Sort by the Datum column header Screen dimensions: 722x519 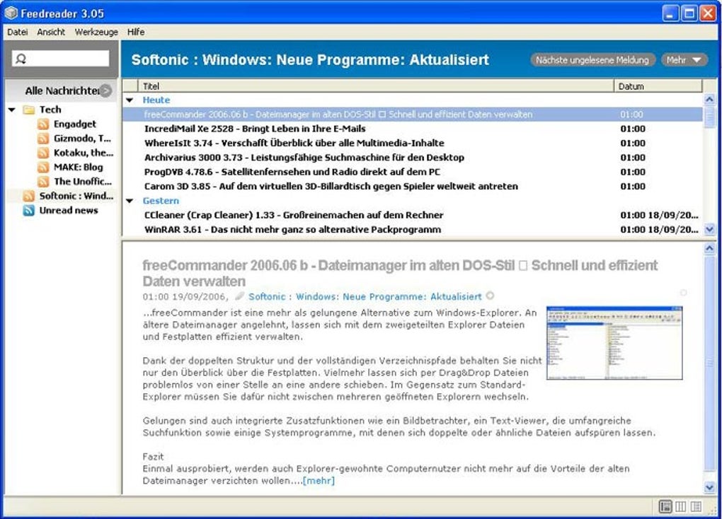click(x=658, y=86)
